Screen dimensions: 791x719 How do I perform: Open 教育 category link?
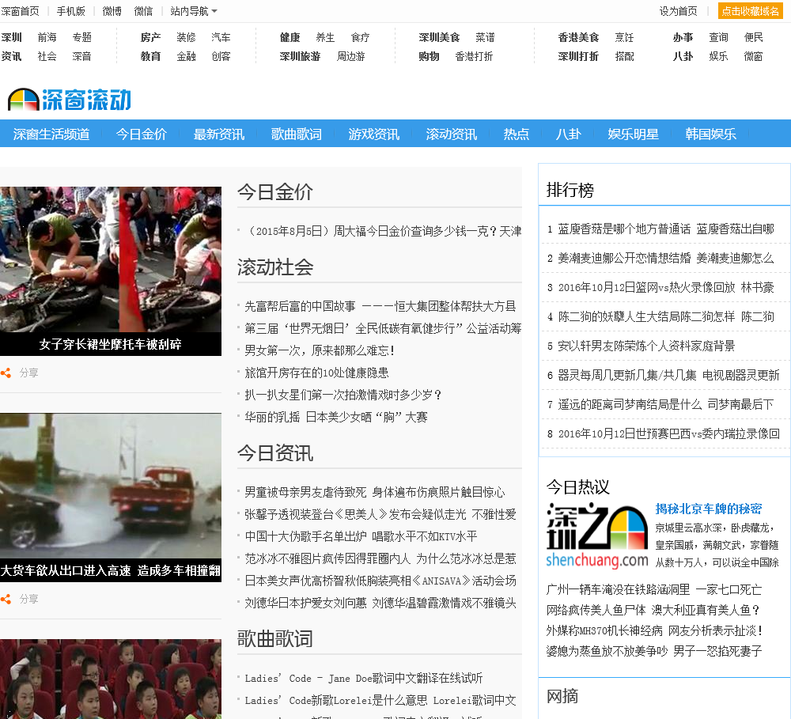click(150, 56)
